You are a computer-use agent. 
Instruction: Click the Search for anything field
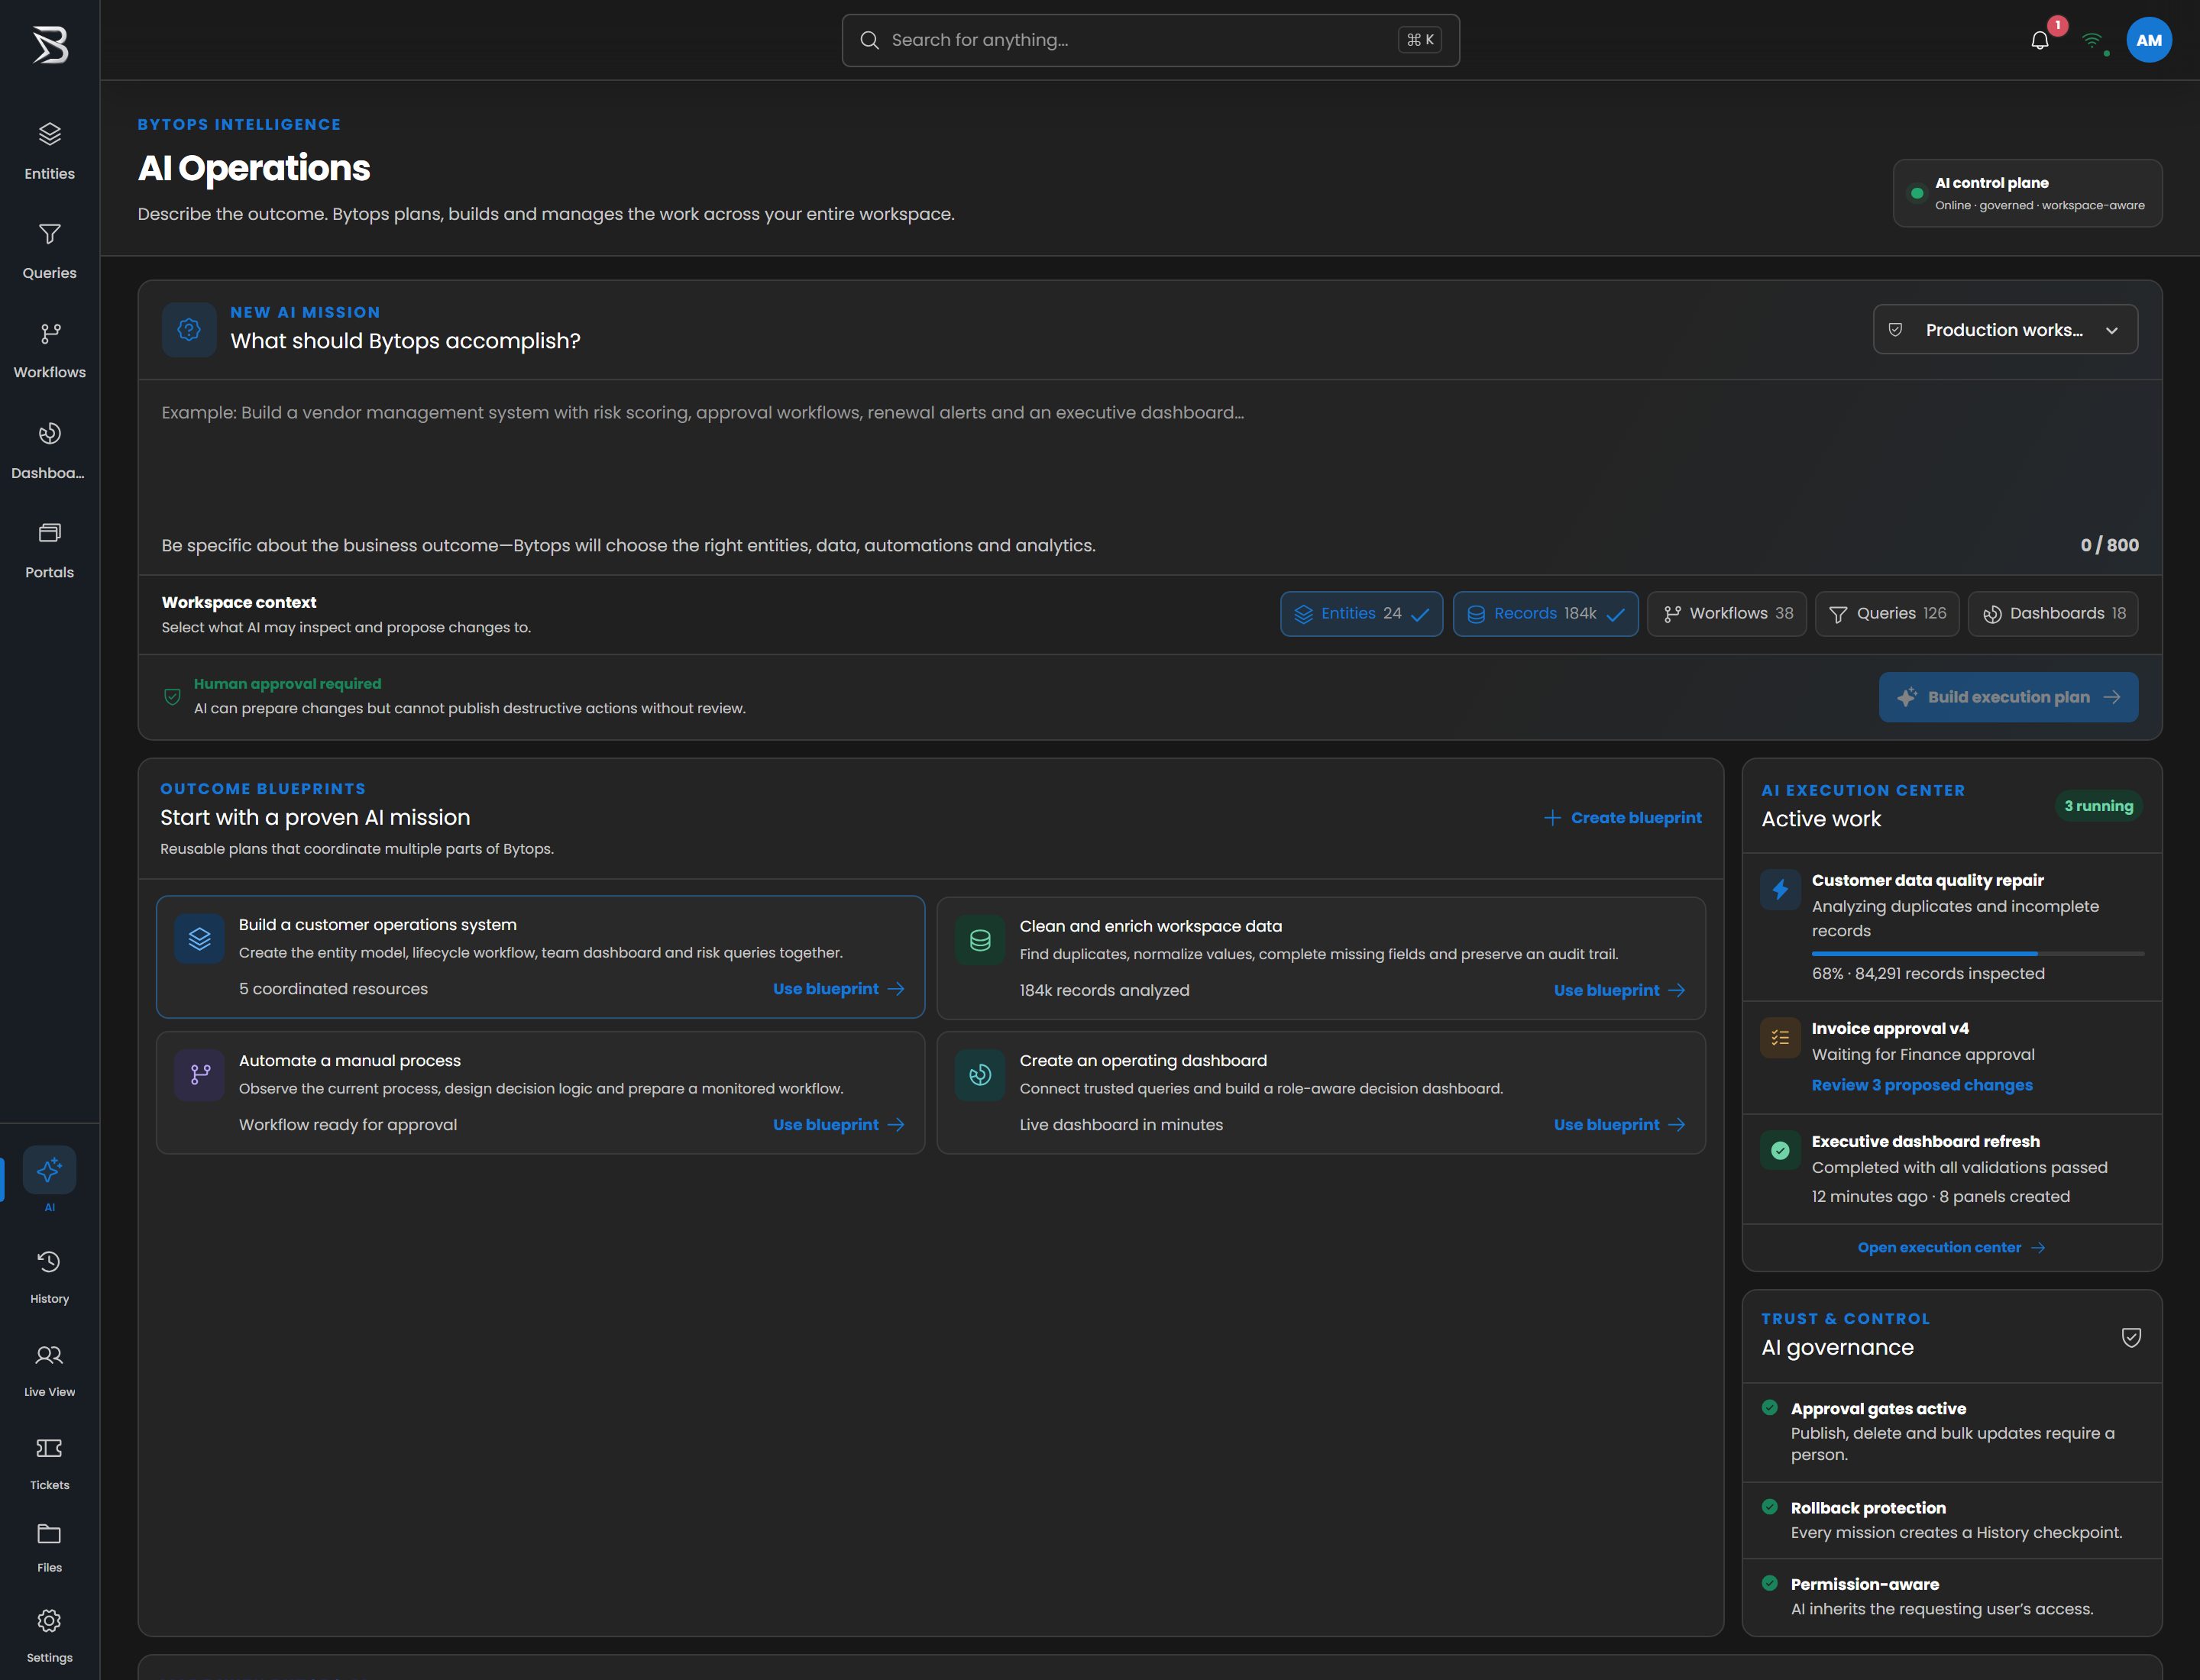pos(1150,40)
